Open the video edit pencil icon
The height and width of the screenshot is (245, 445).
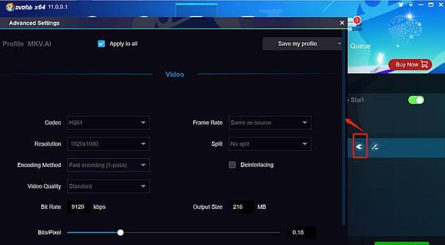(375, 147)
